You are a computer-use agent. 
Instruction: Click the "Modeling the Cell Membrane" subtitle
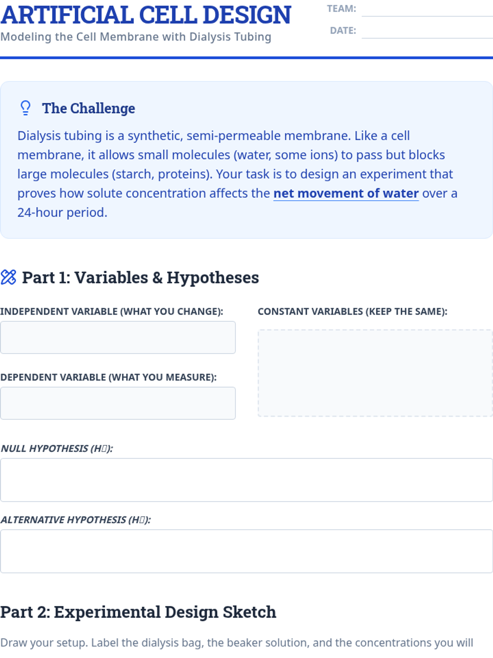click(136, 37)
